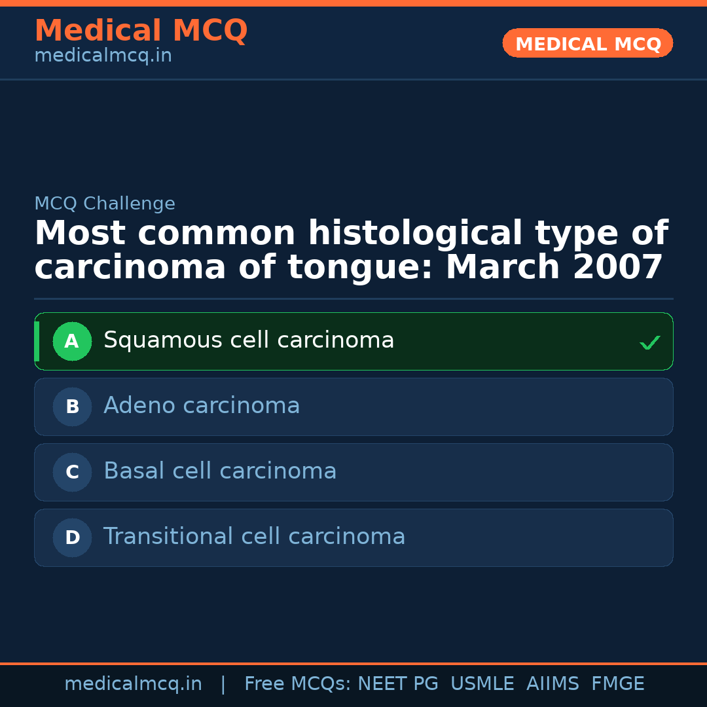Image resolution: width=707 pixels, height=707 pixels.
Task: Open the medicalmcq.in link under the header title
Action: tap(103, 56)
